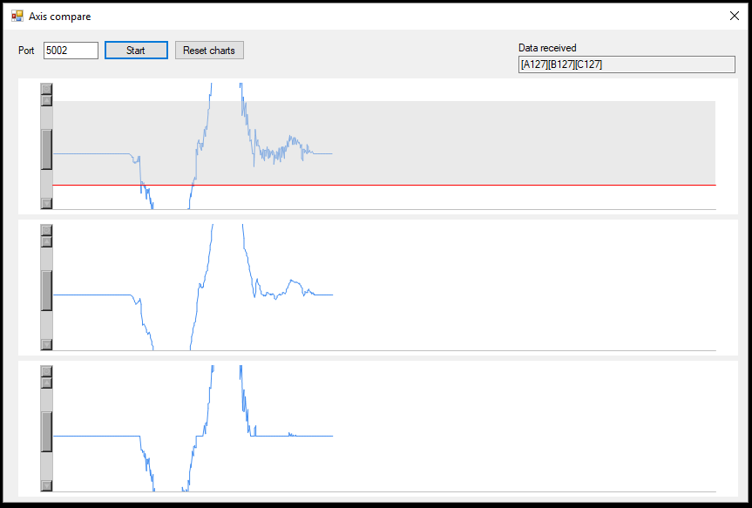This screenshot has width=752, height=508.
Task: Close the Axis compare window
Action: pos(735,16)
